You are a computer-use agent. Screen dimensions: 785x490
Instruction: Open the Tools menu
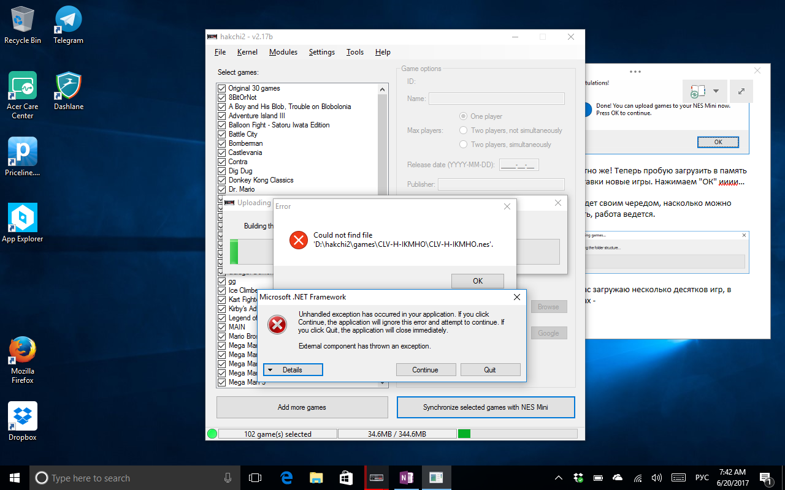355,52
